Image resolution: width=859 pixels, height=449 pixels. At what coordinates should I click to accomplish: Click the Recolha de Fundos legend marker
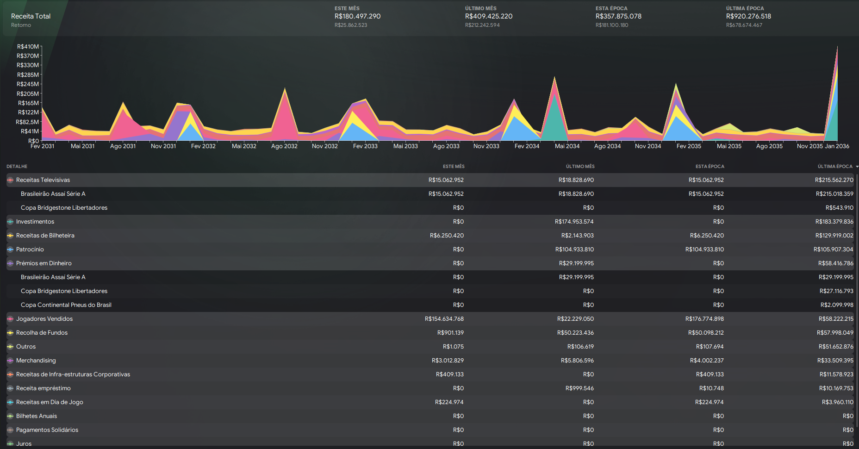(x=10, y=333)
